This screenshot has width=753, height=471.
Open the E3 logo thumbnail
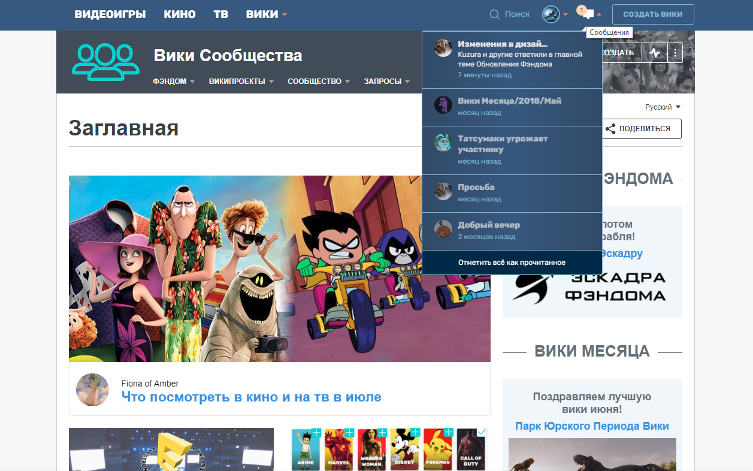171,449
